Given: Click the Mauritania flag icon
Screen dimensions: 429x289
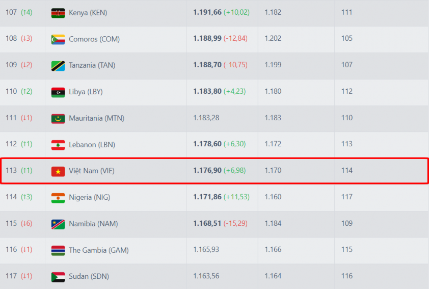Looking at the screenshot, I should [58, 118].
